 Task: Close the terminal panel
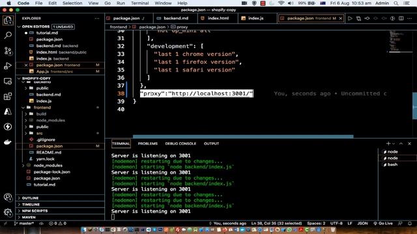(x=410, y=144)
